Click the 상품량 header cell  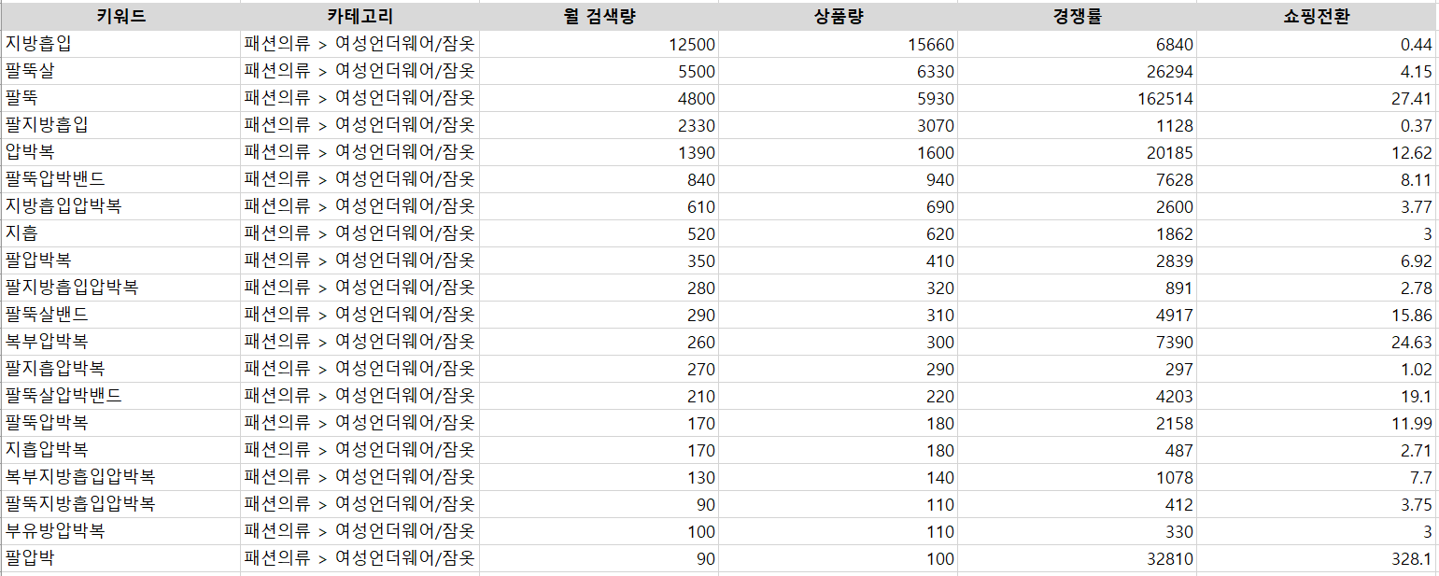(838, 17)
